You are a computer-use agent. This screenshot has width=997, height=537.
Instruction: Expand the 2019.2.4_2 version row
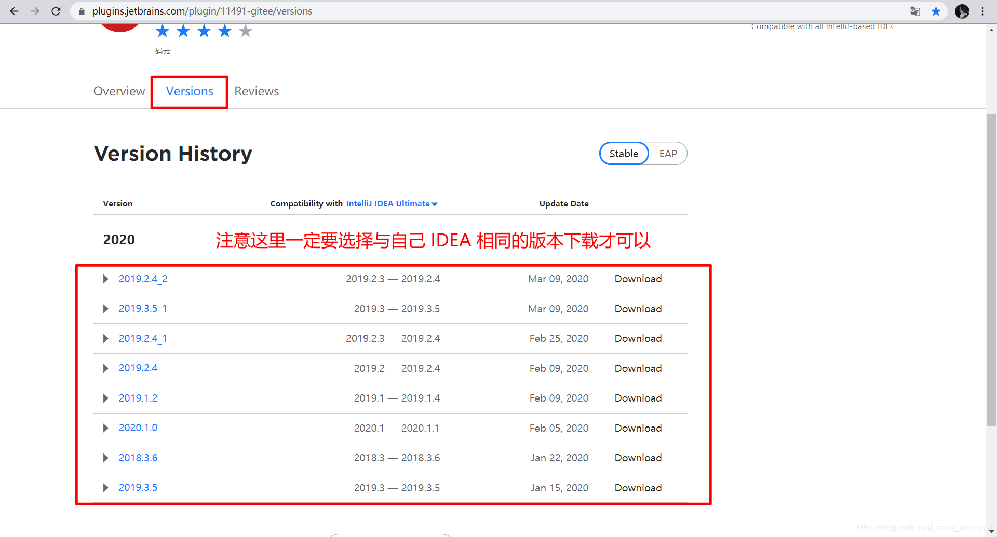click(106, 279)
